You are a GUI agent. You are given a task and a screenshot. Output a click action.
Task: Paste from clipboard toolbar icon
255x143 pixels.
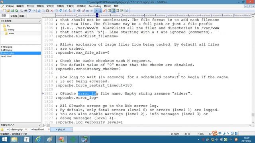[47, 11]
